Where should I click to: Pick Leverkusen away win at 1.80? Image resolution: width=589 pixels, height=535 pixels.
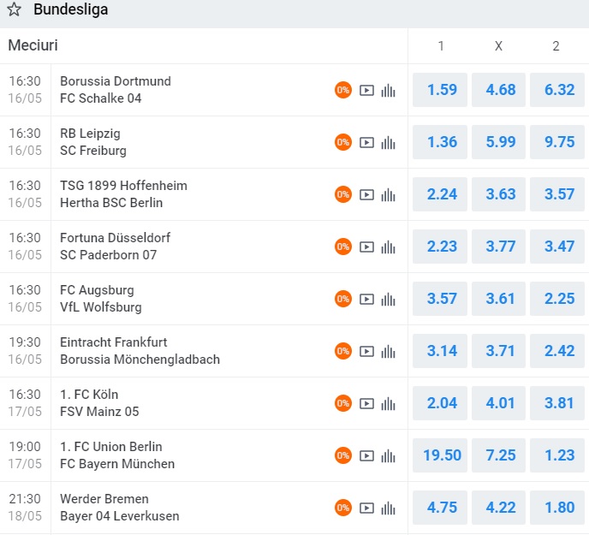point(556,508)
